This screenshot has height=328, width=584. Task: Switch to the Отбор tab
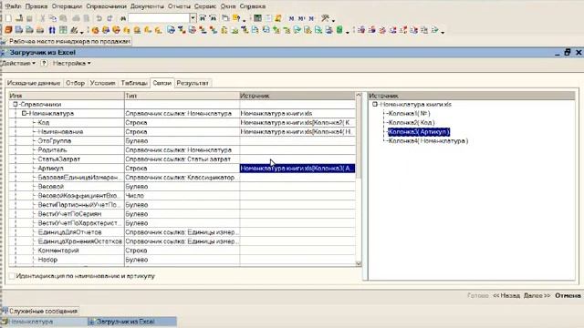(75, 83)
